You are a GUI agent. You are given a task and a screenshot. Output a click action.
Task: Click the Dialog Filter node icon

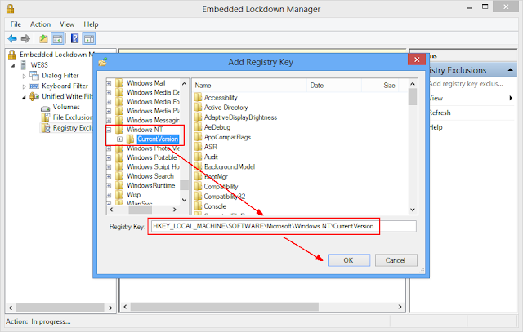[34, 76]
